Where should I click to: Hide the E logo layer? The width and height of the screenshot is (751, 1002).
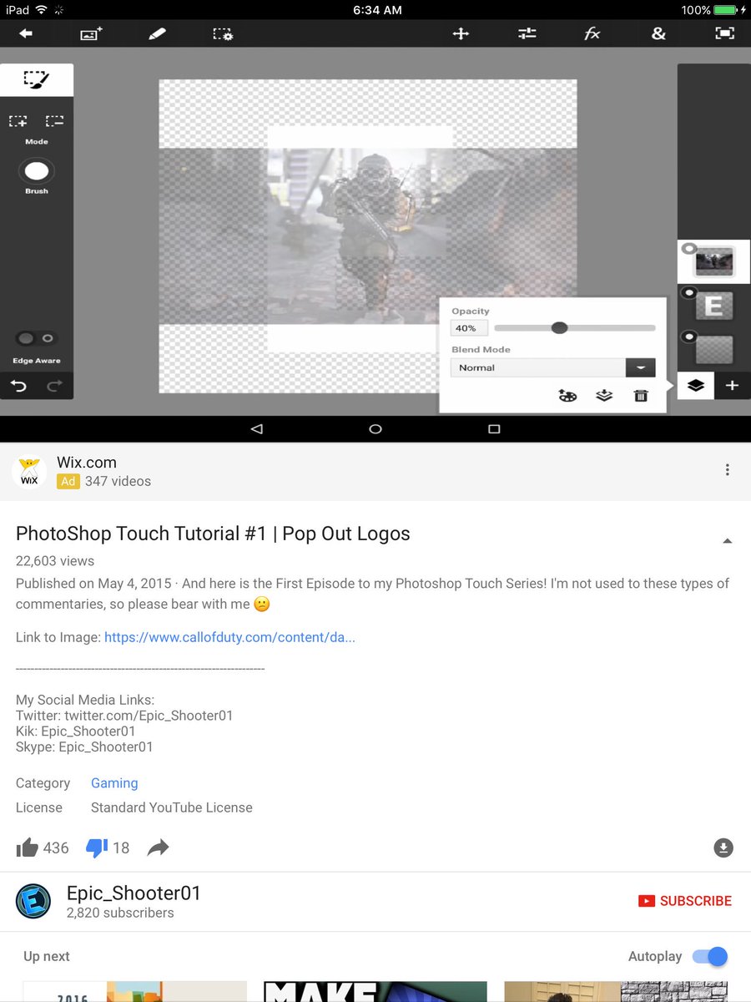click(689, 292)
